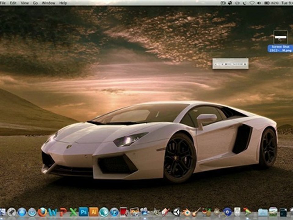Click the teal globe icon beside Illustrator

(104, 212)
